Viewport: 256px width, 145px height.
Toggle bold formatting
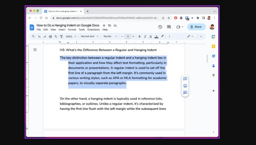[x=139, y=37]
